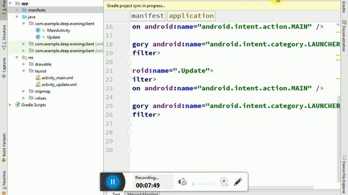This screenshot has height=195, width=348.
Task: Open the Favorites tool window
Action: 4,183
